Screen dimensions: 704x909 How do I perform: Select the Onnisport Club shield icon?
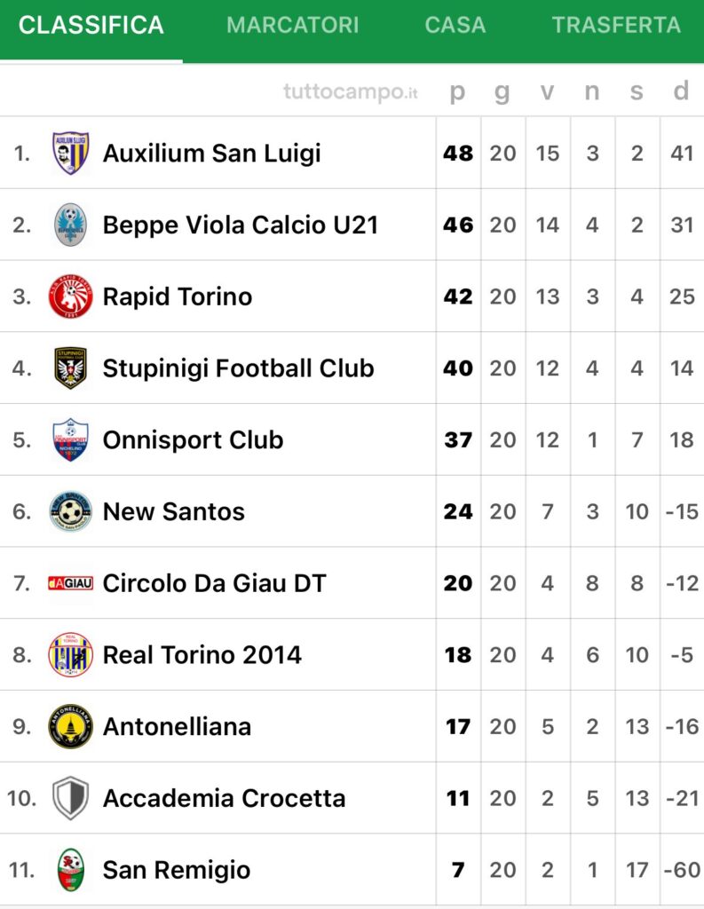70,440
